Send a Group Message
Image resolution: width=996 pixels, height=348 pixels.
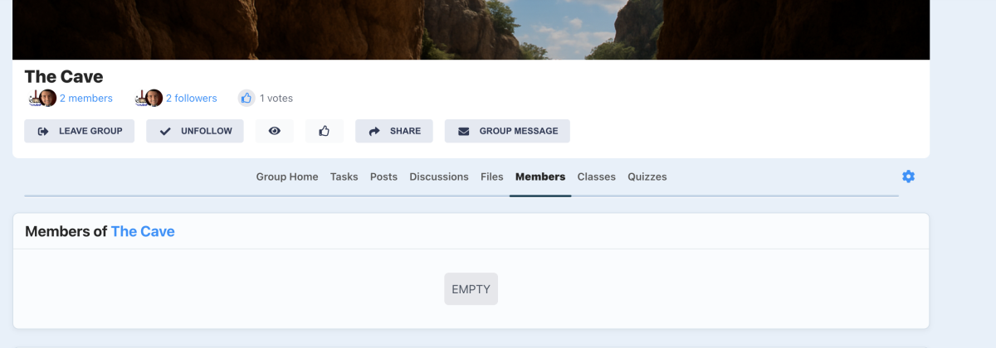tap(507, 131)
